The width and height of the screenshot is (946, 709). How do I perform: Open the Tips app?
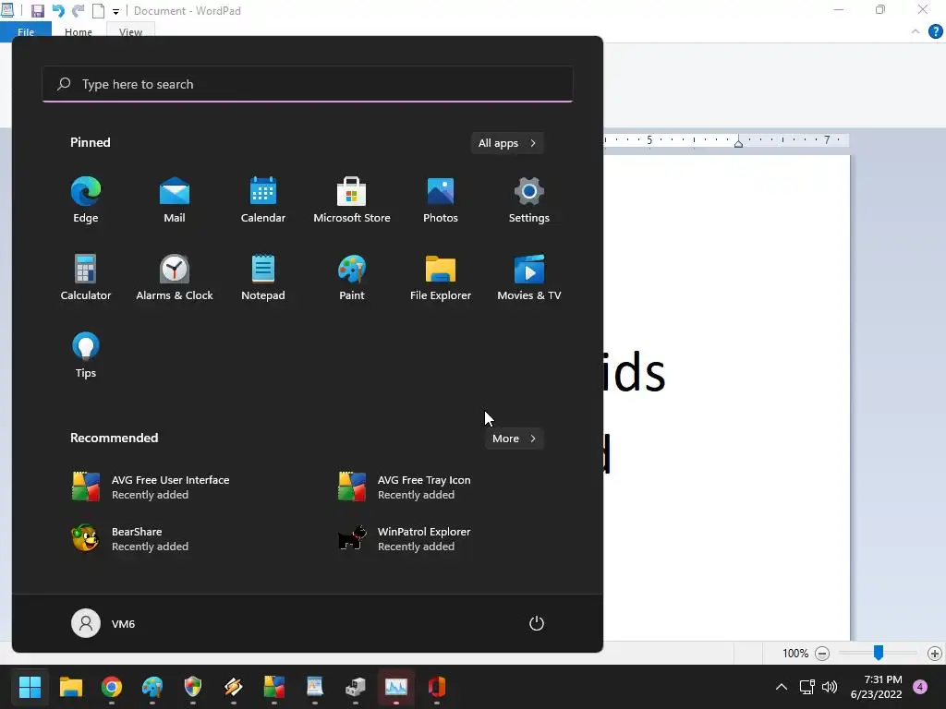86,355
